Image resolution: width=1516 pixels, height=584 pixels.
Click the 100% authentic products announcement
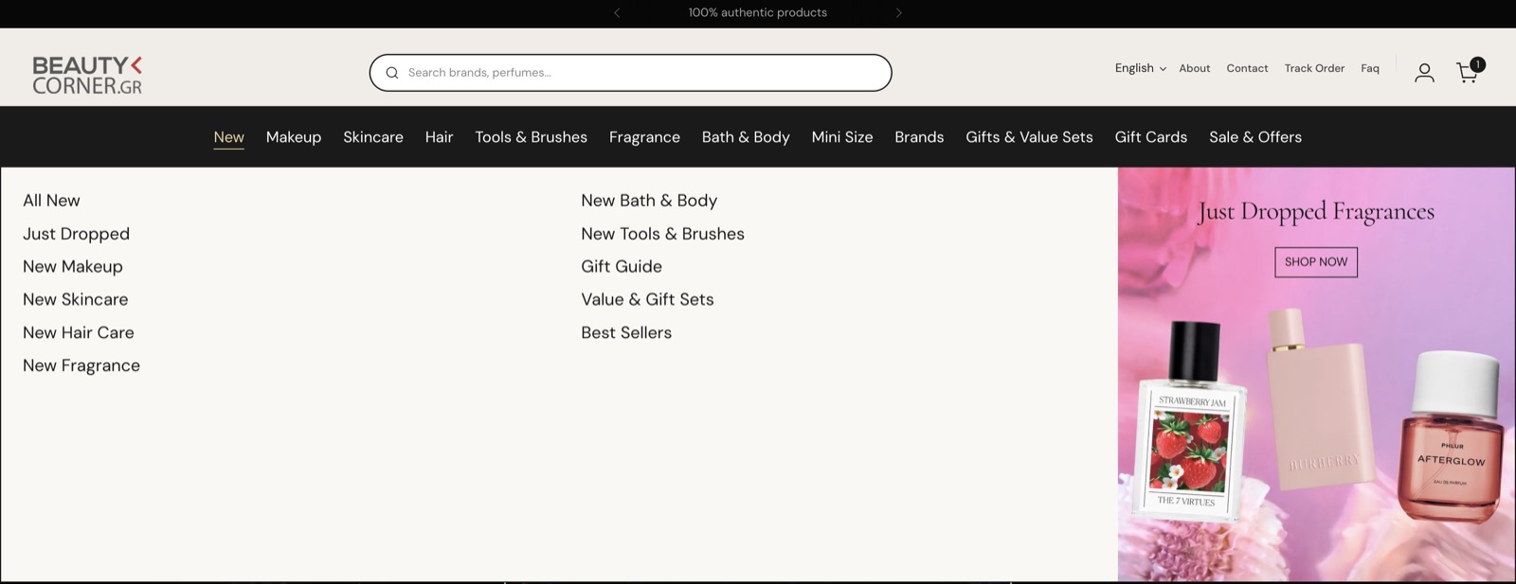[758, 12]
